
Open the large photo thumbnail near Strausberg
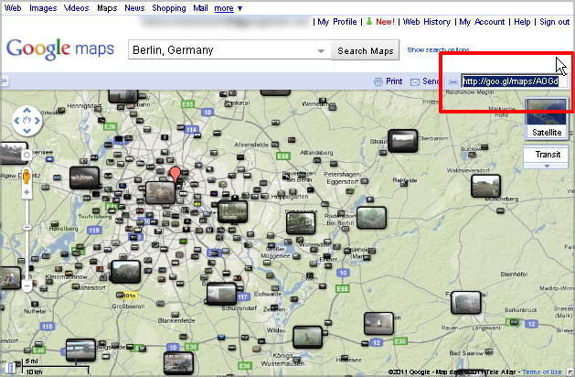402,141
